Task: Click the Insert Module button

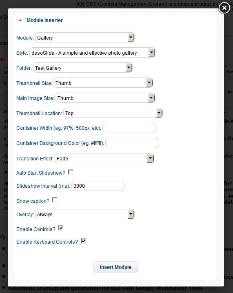Action: (115, 267)
